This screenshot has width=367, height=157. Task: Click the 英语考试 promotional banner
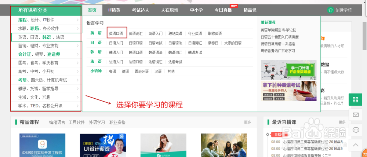[x=288, y=91]
